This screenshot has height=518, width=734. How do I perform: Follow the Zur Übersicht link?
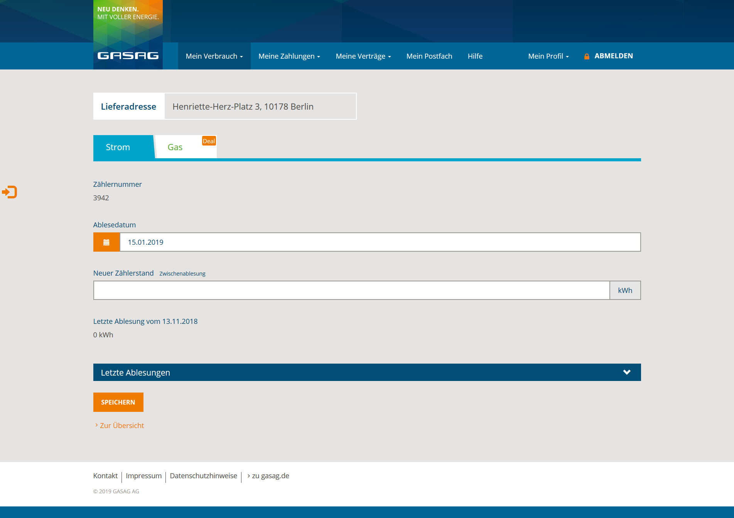121,425
